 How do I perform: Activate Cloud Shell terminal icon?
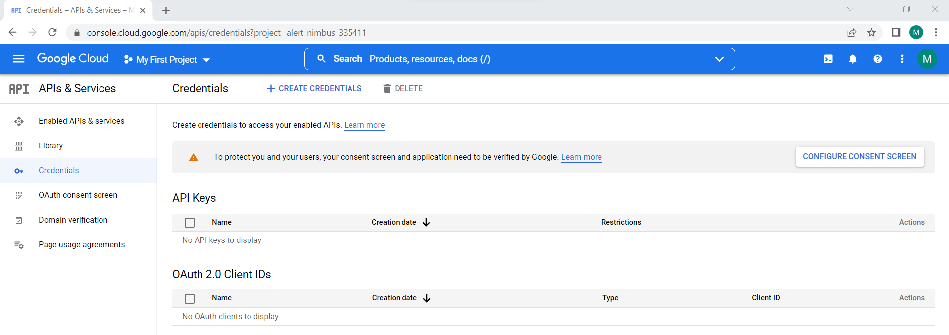pyautogui.click(x=828, y=59)
